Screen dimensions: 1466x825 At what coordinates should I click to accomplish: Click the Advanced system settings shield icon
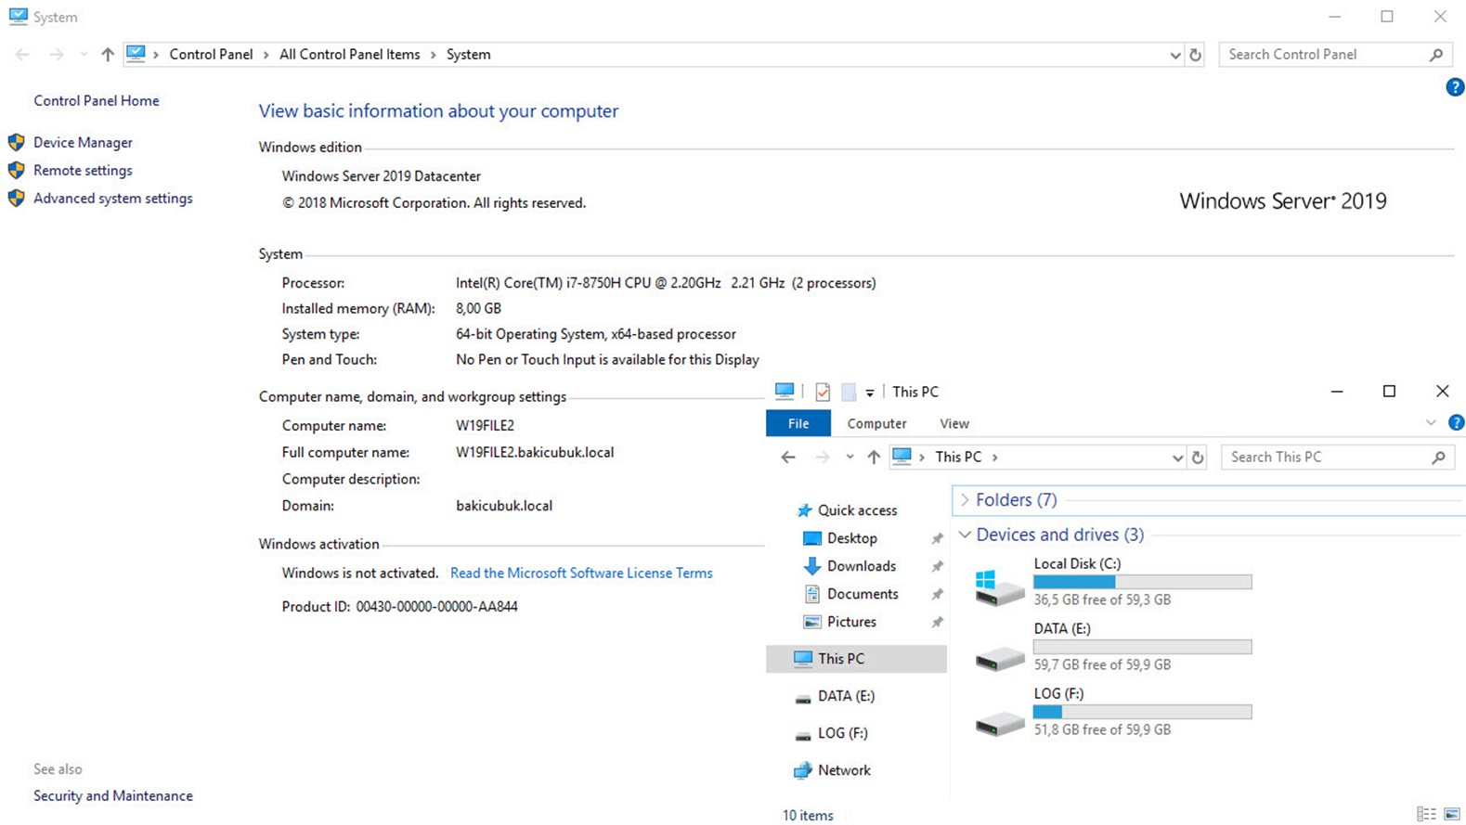tap(16, 198)
